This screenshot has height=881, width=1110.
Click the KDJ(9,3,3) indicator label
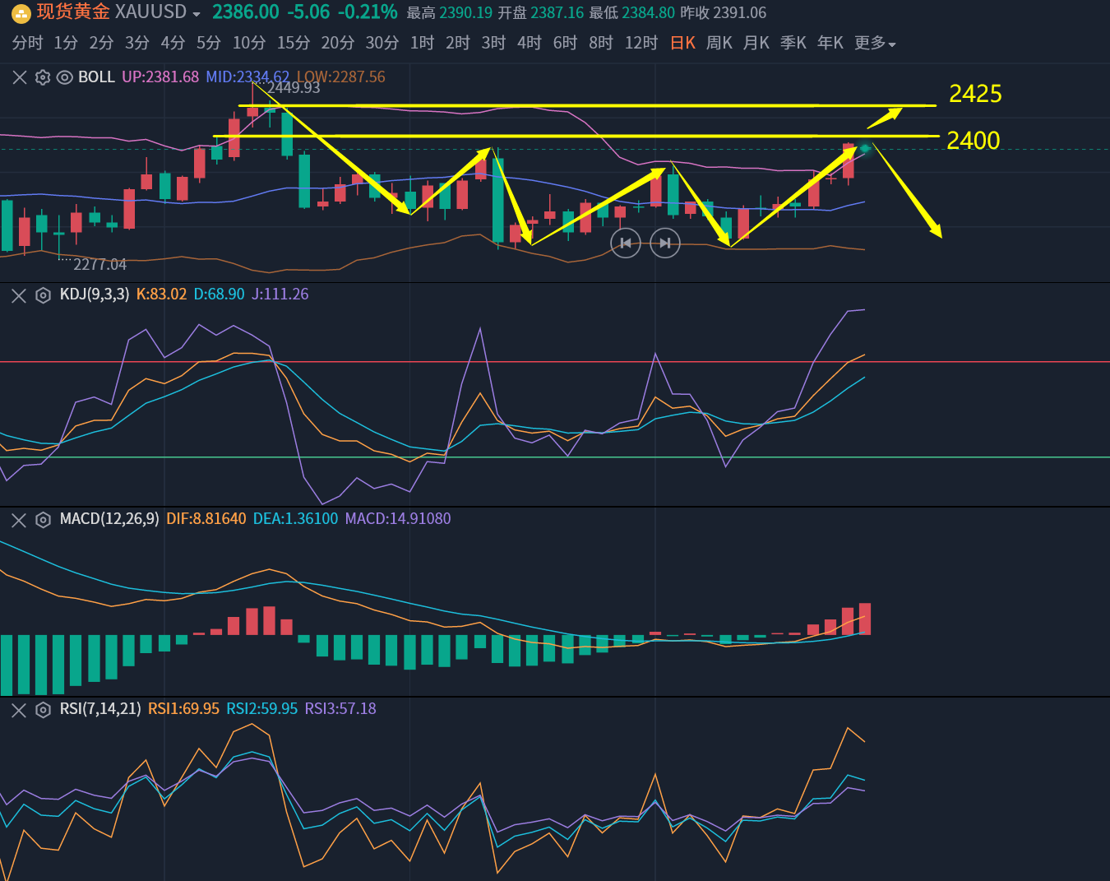95,294
